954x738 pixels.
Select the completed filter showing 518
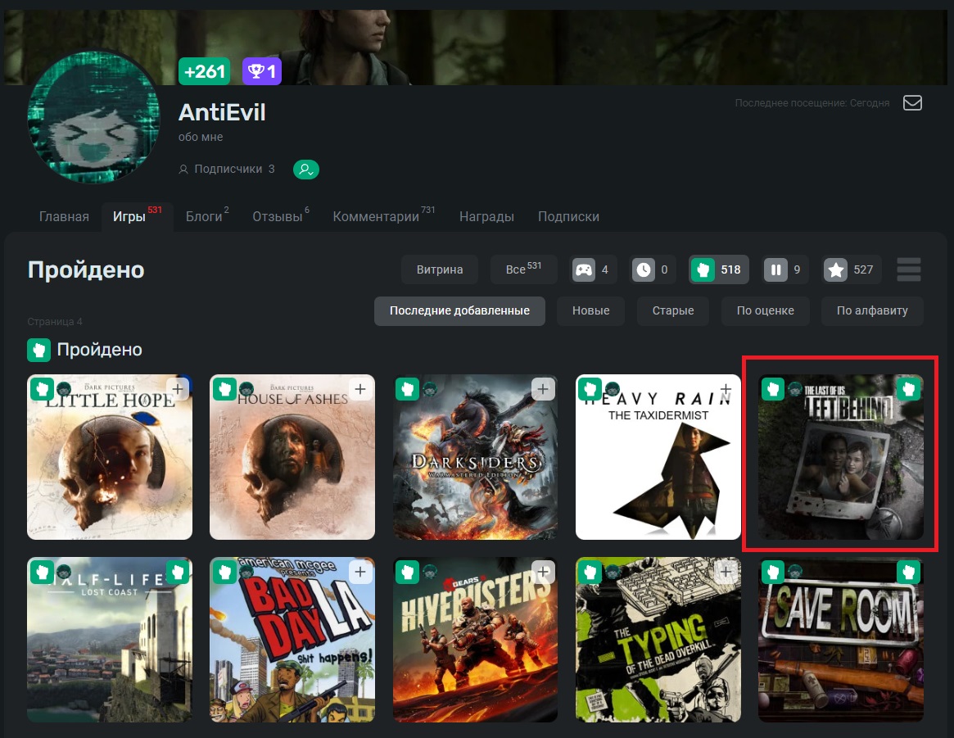[718, 269]
